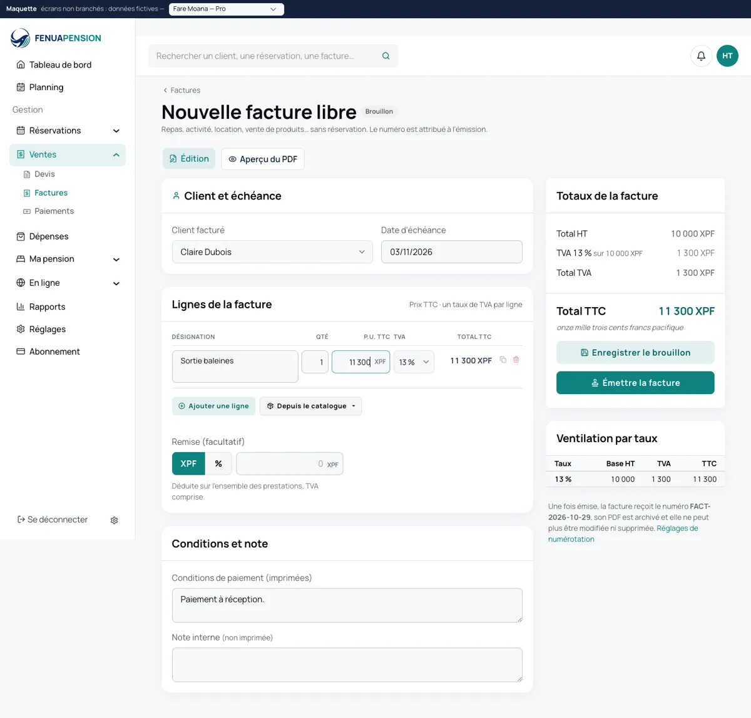Click the FenuaPension logo
This screenshot has height=718, width=751.
point(56,38)
